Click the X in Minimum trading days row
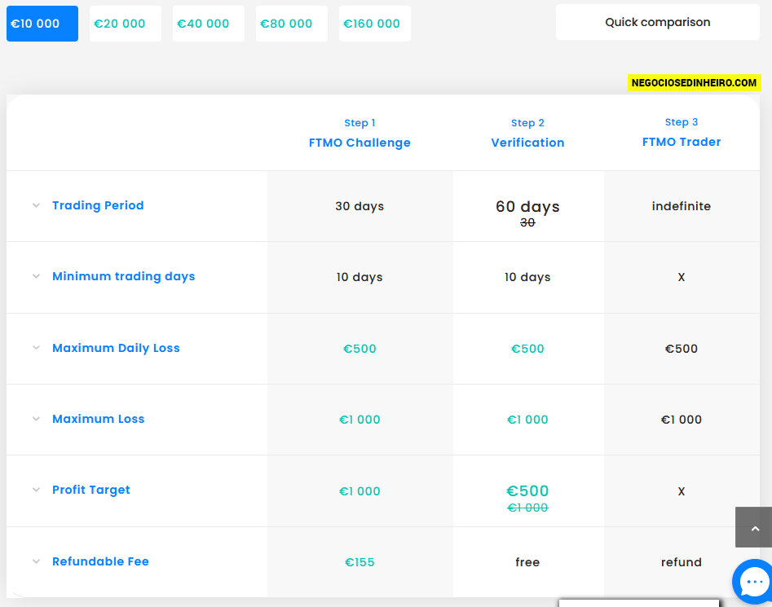The image size is (772, 607). [682, 278]
